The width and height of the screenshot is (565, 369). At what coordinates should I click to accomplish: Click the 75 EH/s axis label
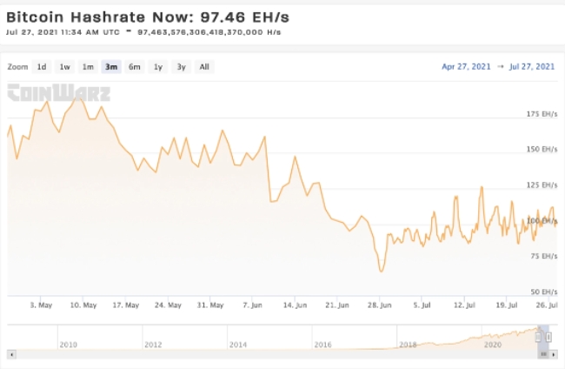tap(544, 256)
